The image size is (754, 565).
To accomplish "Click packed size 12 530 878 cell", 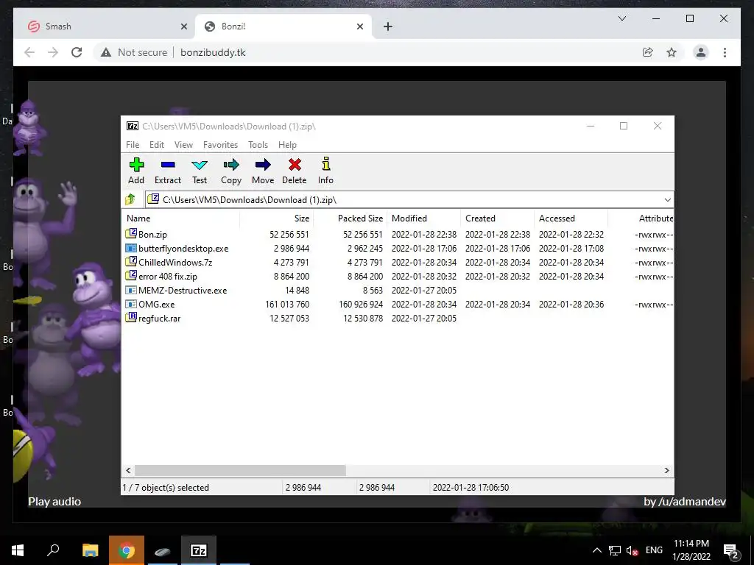I will 363,318.
